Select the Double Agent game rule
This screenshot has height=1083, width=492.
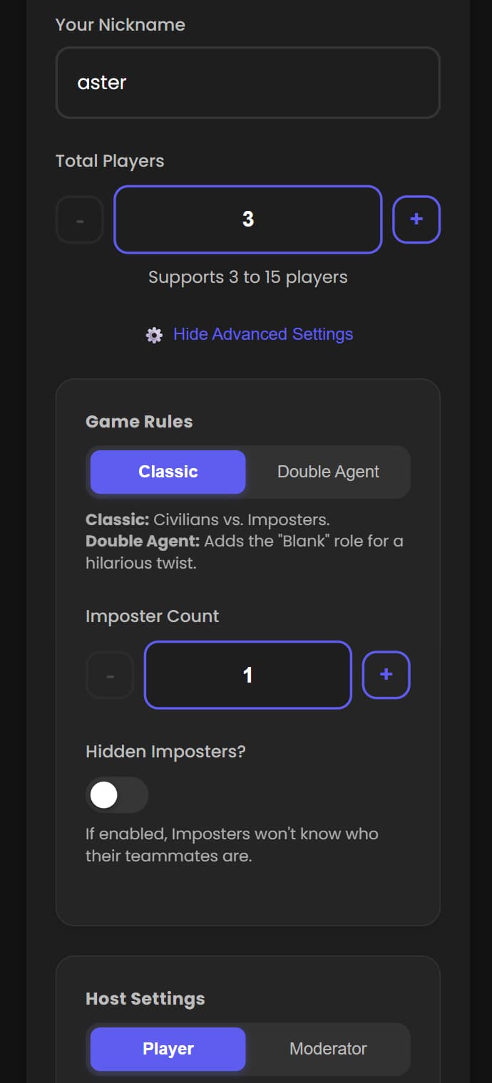pyautogui.click(x=328, y=472)
